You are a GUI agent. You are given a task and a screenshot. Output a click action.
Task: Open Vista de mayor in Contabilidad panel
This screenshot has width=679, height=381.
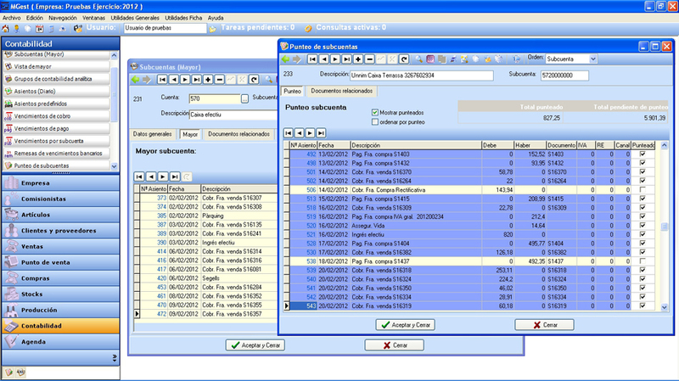(x=56, y=66)
